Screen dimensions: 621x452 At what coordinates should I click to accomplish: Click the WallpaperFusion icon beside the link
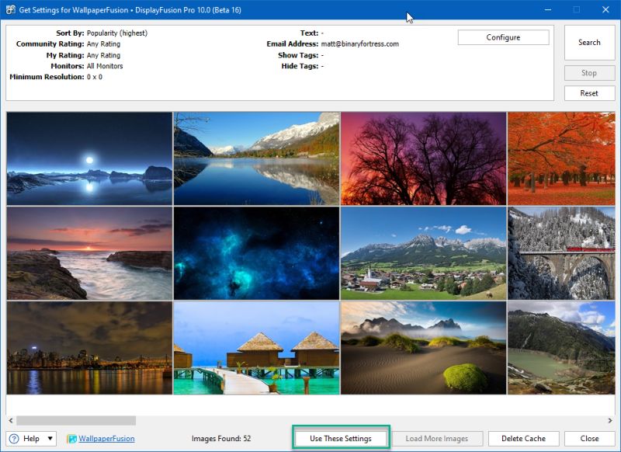[x=71, y=438]
